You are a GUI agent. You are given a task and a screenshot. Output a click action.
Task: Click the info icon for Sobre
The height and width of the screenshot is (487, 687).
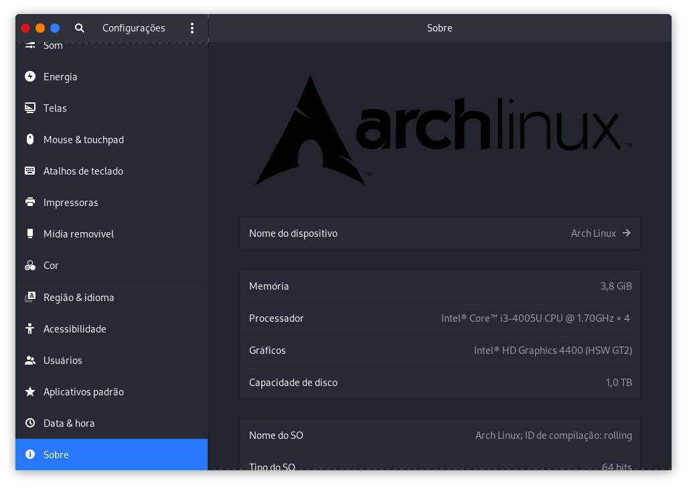pos(29,455)
